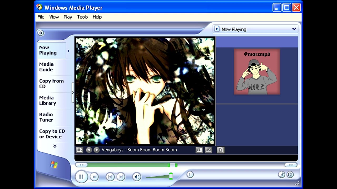Open the Tools menu

click(x=82, y=17)
